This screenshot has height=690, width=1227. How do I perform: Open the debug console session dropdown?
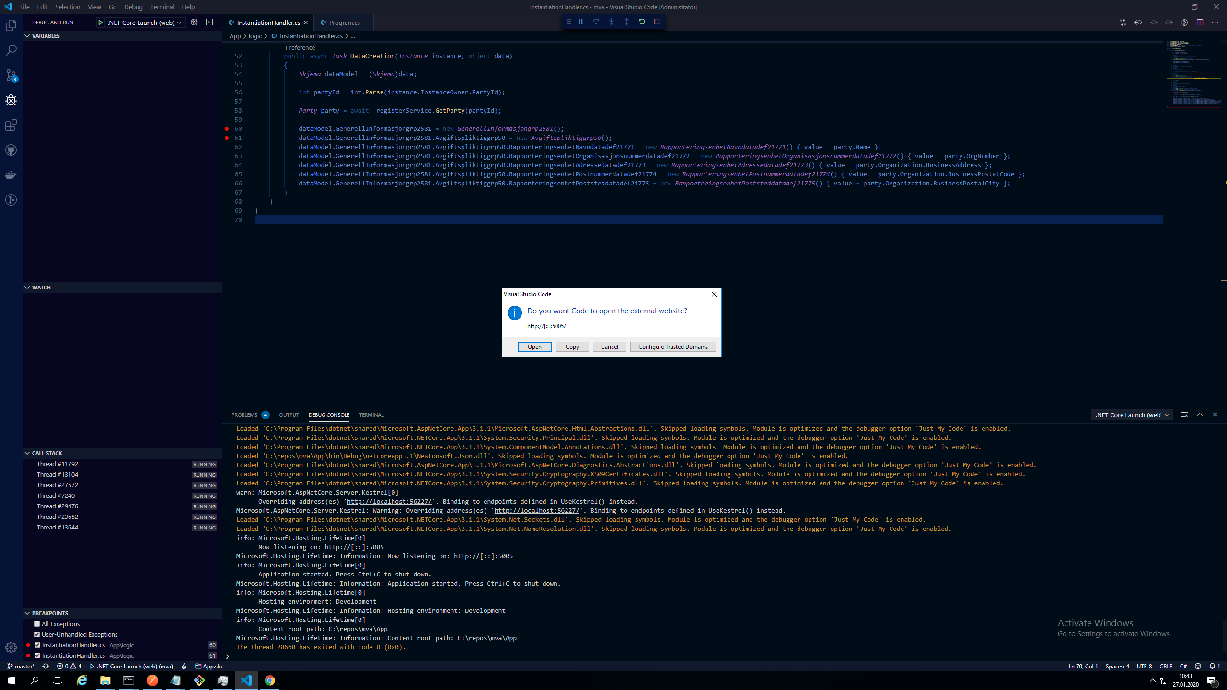click(1132, 415)
